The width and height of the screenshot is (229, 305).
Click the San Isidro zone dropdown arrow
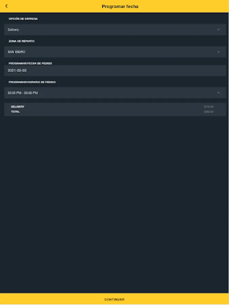(218, 52)
